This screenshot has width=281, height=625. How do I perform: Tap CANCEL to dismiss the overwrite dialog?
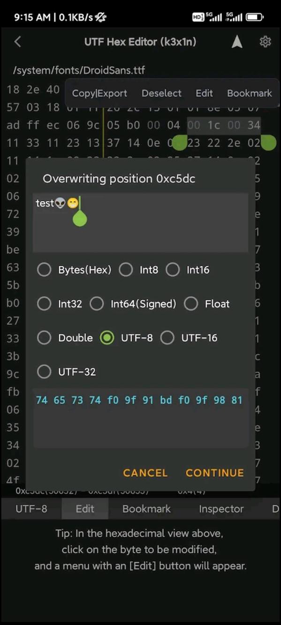click(x=145, y=473)
